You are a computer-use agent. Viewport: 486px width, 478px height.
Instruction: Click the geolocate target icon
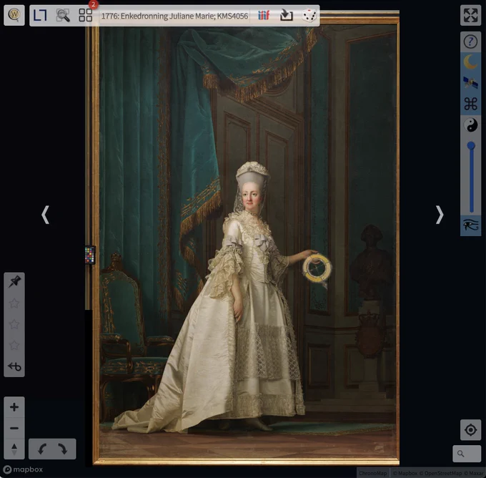point(470,429)
